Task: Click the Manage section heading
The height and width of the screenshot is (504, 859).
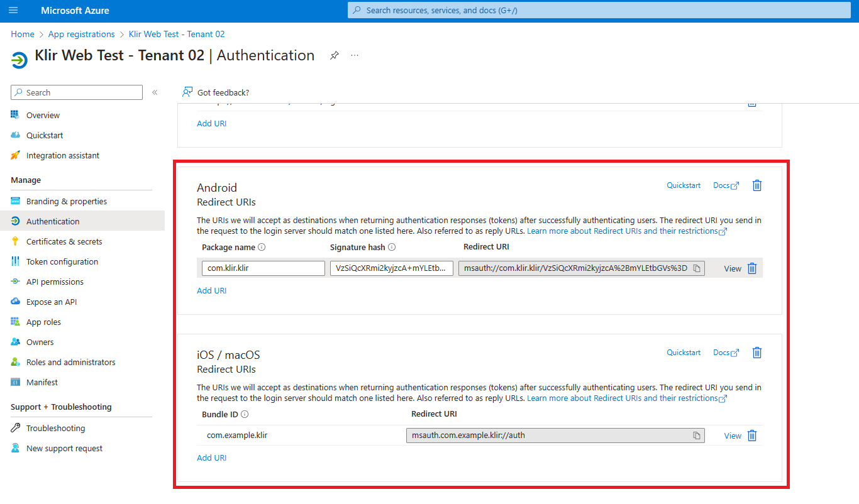Action: tap(26, 180)
